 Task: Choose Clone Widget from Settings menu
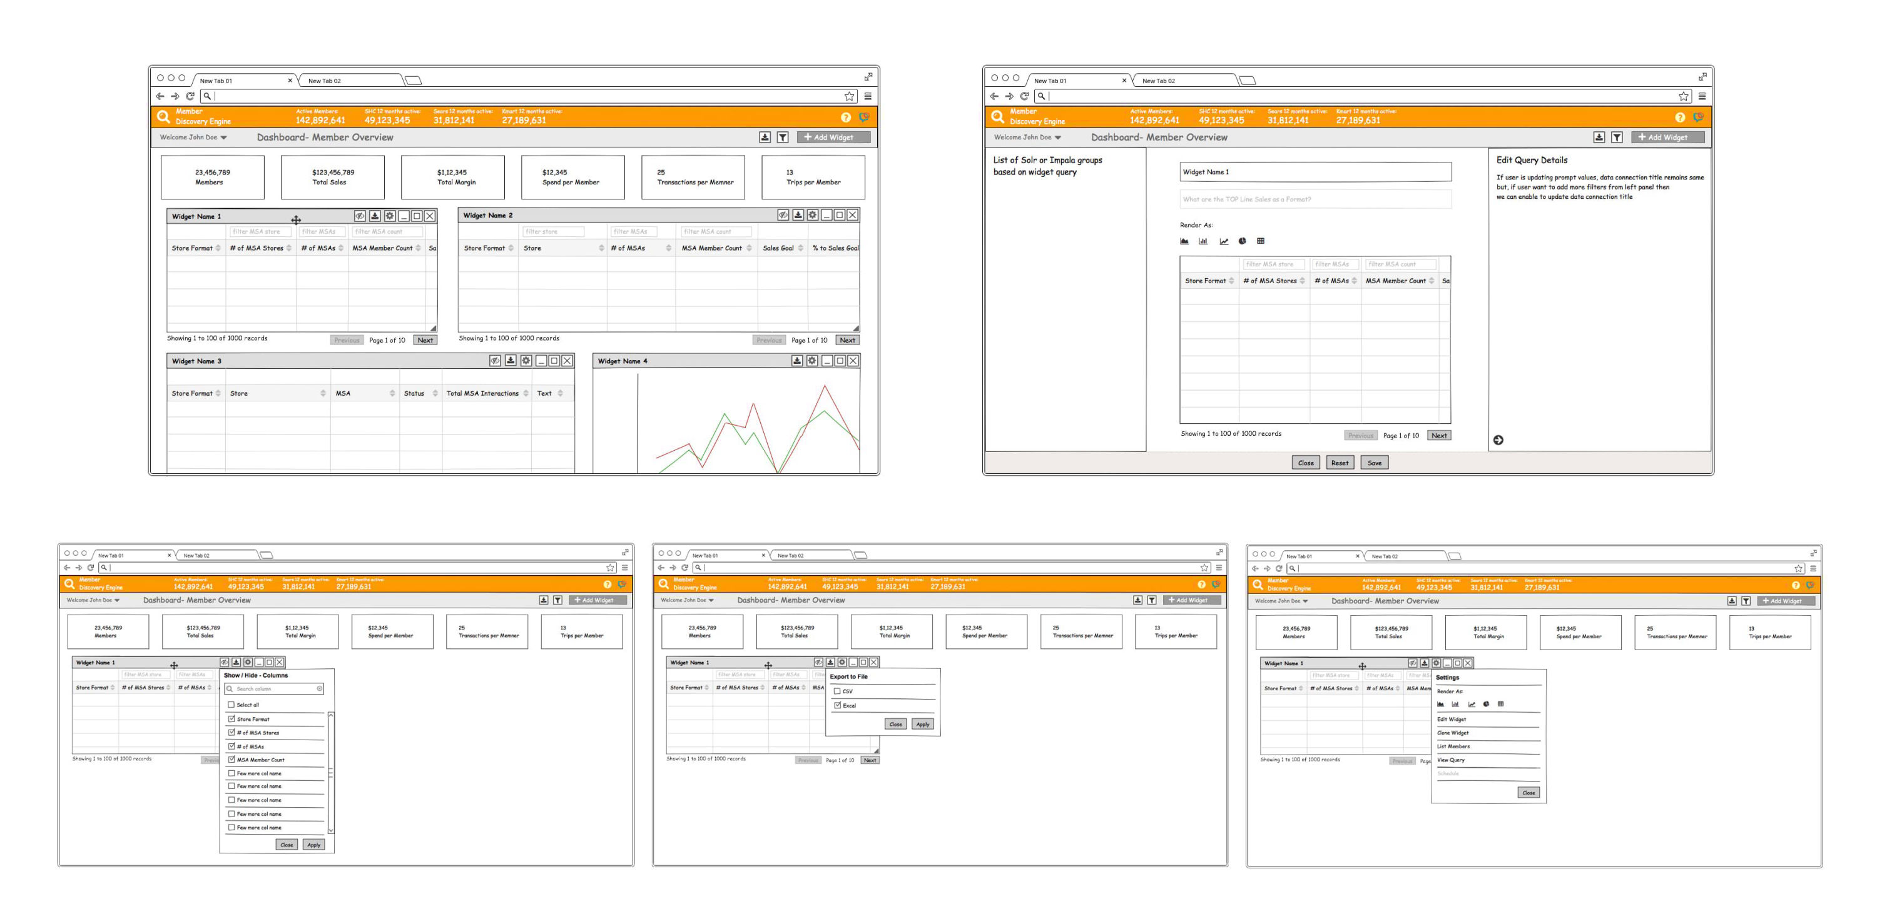click(1452, 733)
